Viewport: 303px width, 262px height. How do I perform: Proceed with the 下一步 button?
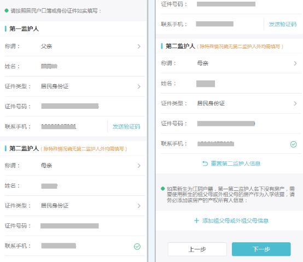(261, 249)
